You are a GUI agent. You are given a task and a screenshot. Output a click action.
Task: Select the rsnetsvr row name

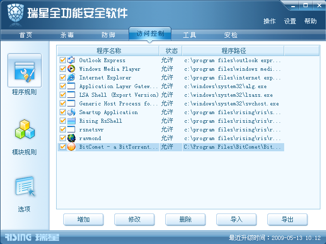[x=91, y=130]
